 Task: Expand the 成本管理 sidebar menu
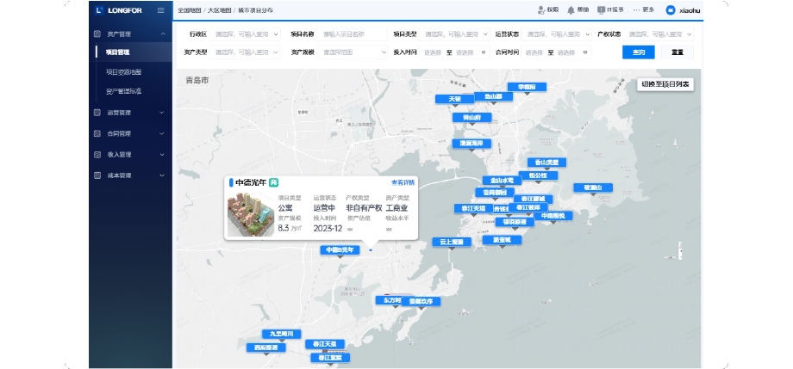coord(161,175)
